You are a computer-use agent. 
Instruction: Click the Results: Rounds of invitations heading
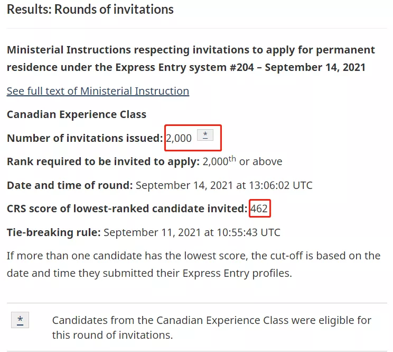click(90, 10)
